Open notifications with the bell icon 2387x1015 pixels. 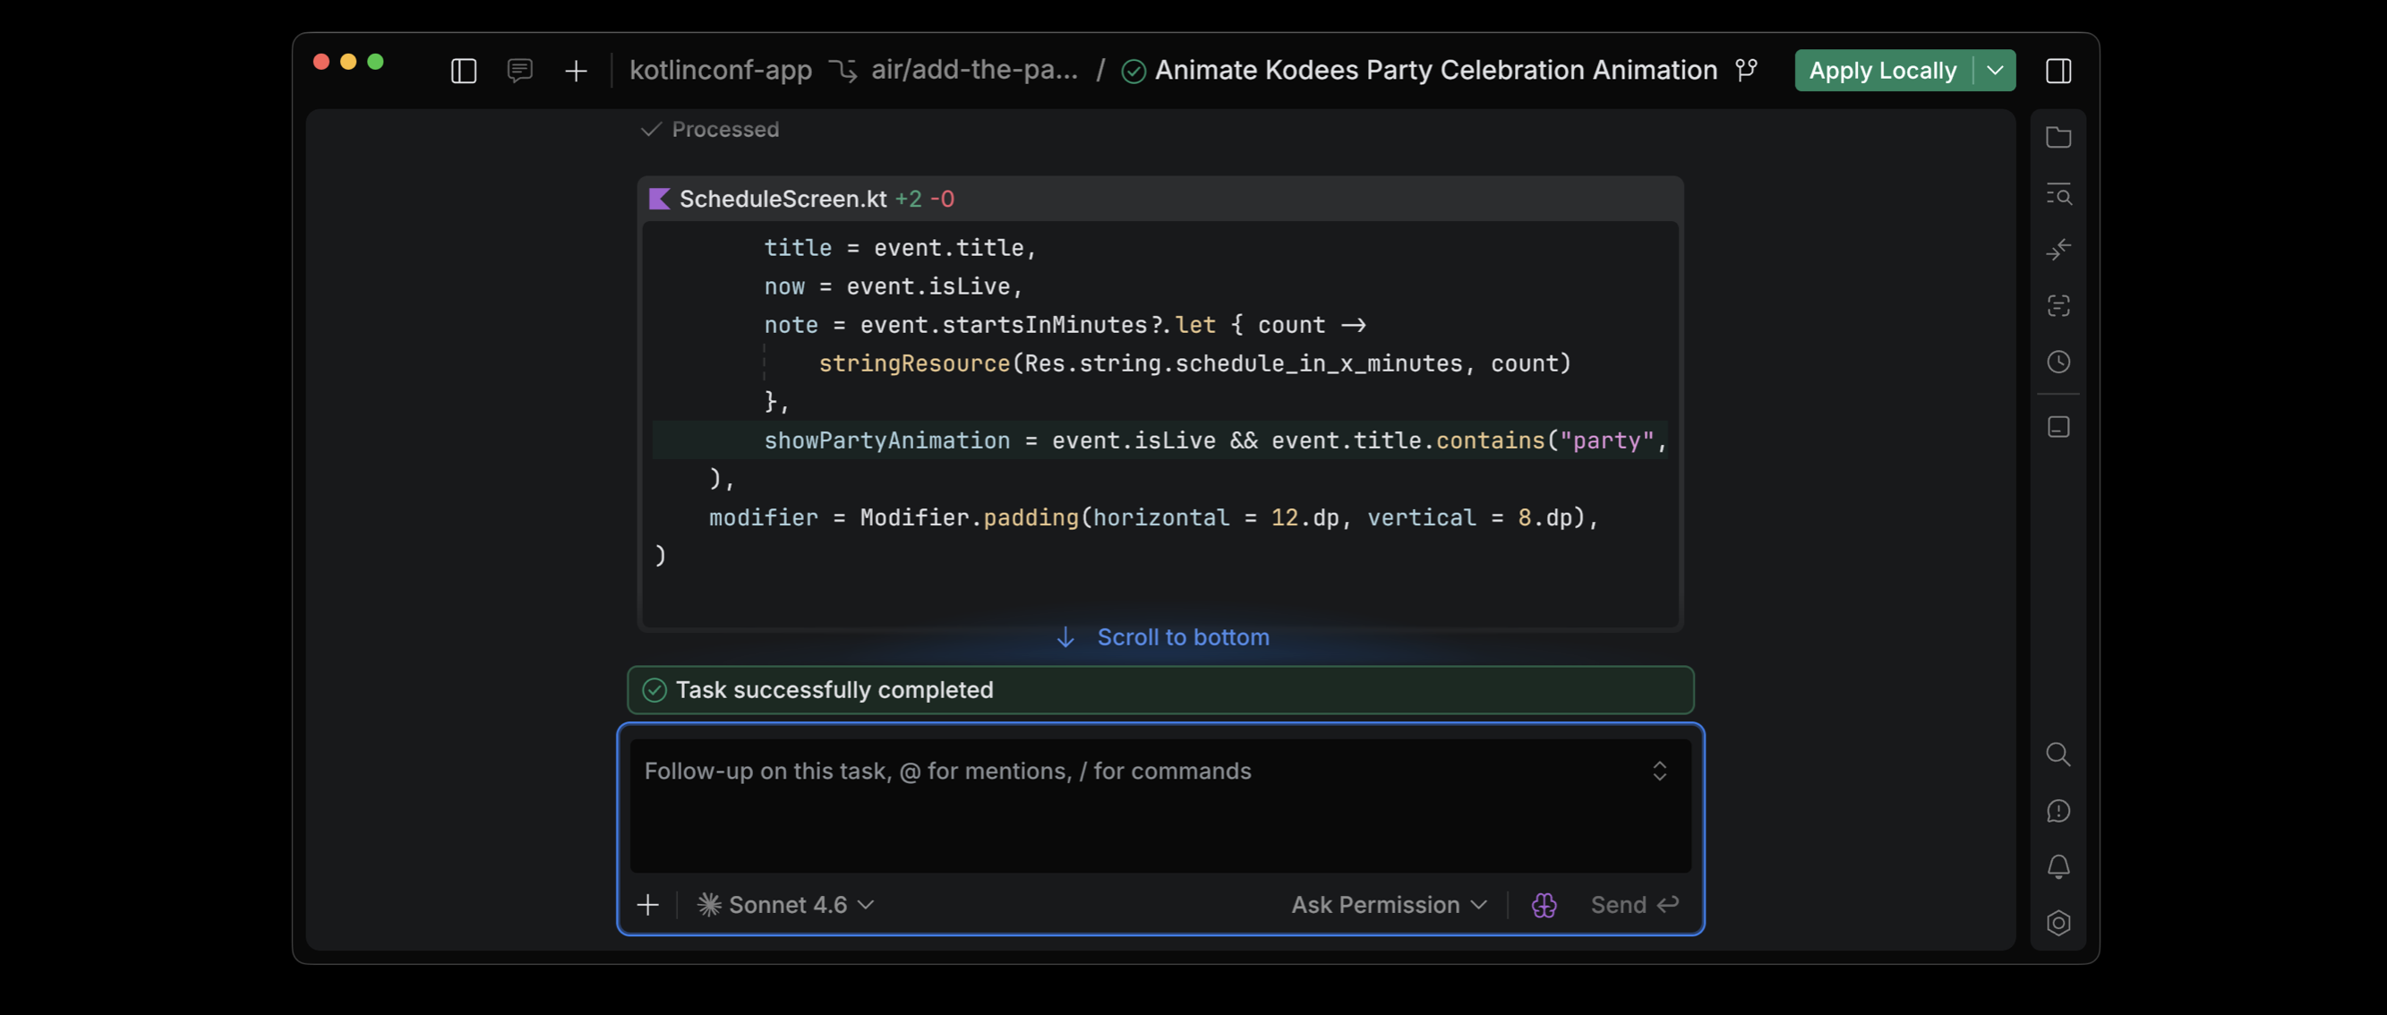(x=2058, y=866)
